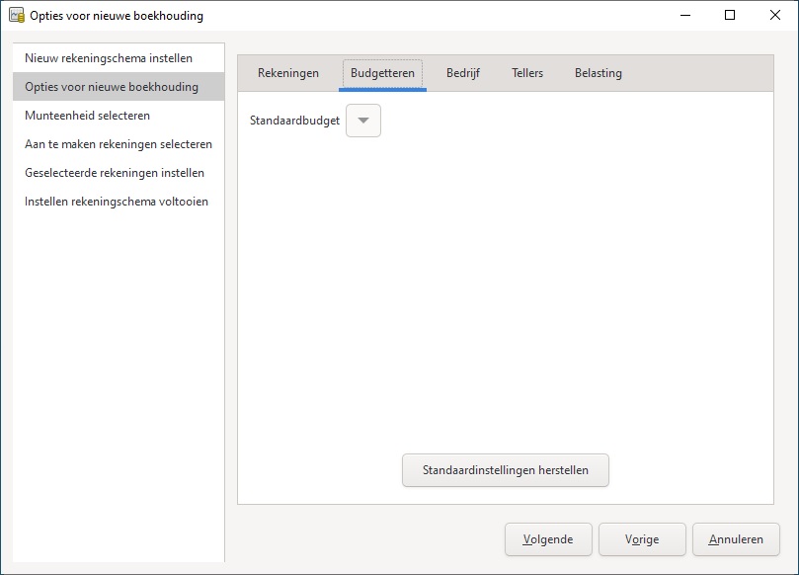The image size is (799, 575).
Task: Choose 'Munteenheid selecteren' in the sidebar
Action: click(x=88, y=116)
